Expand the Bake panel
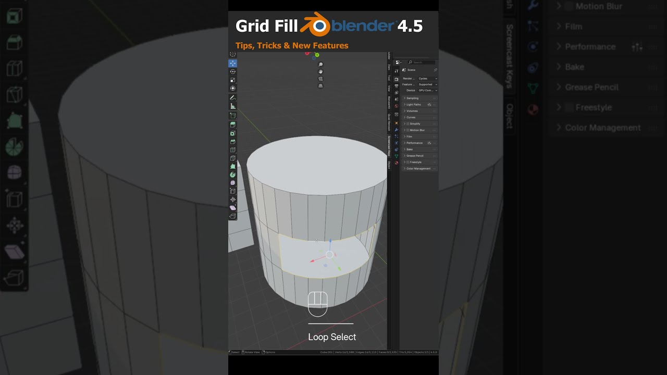Image resolution: width=667 pixels, height=375 pixels. (419, 149)
